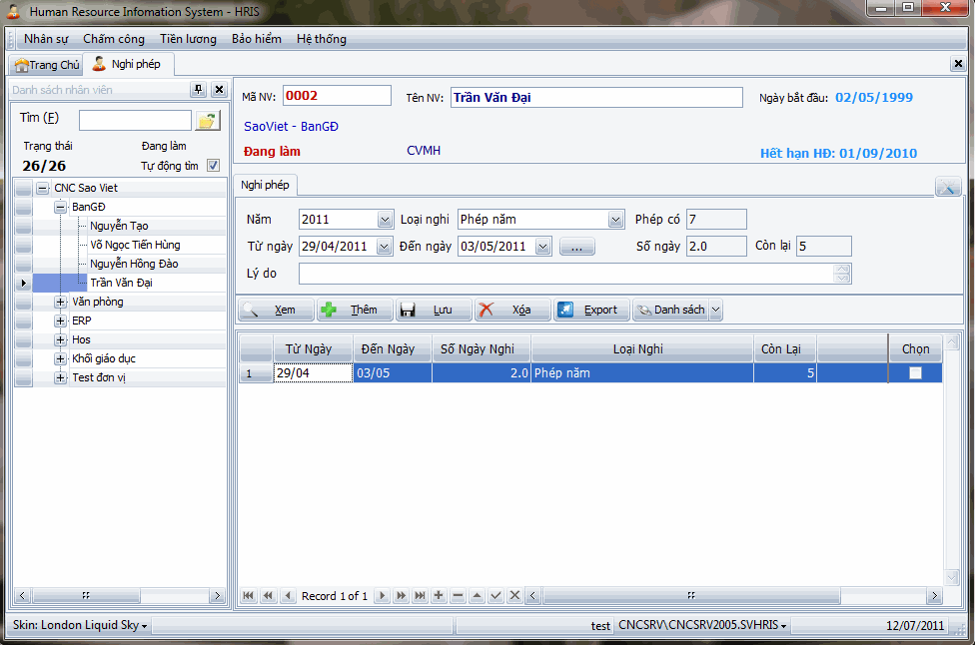
Task: Click the Lý do reason input field
Action: click(x=565, y=274)
